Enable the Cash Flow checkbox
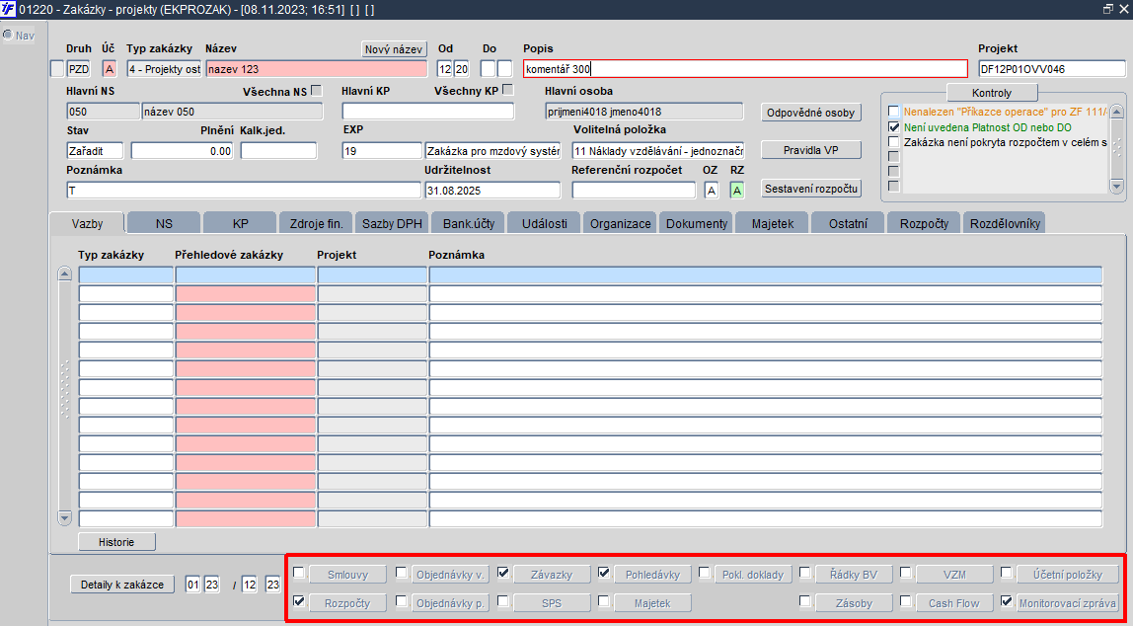The image size is (1133, 626). (x=906, y=601)
